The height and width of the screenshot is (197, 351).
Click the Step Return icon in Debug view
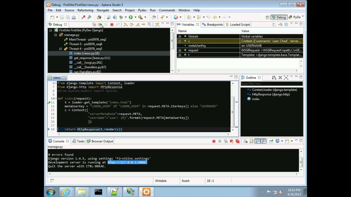pyautogui.click(x=138, y=24)
